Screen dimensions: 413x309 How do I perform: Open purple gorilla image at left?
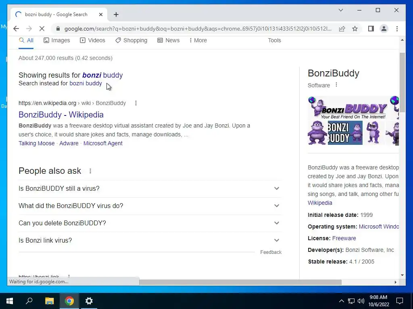[317, 133]
